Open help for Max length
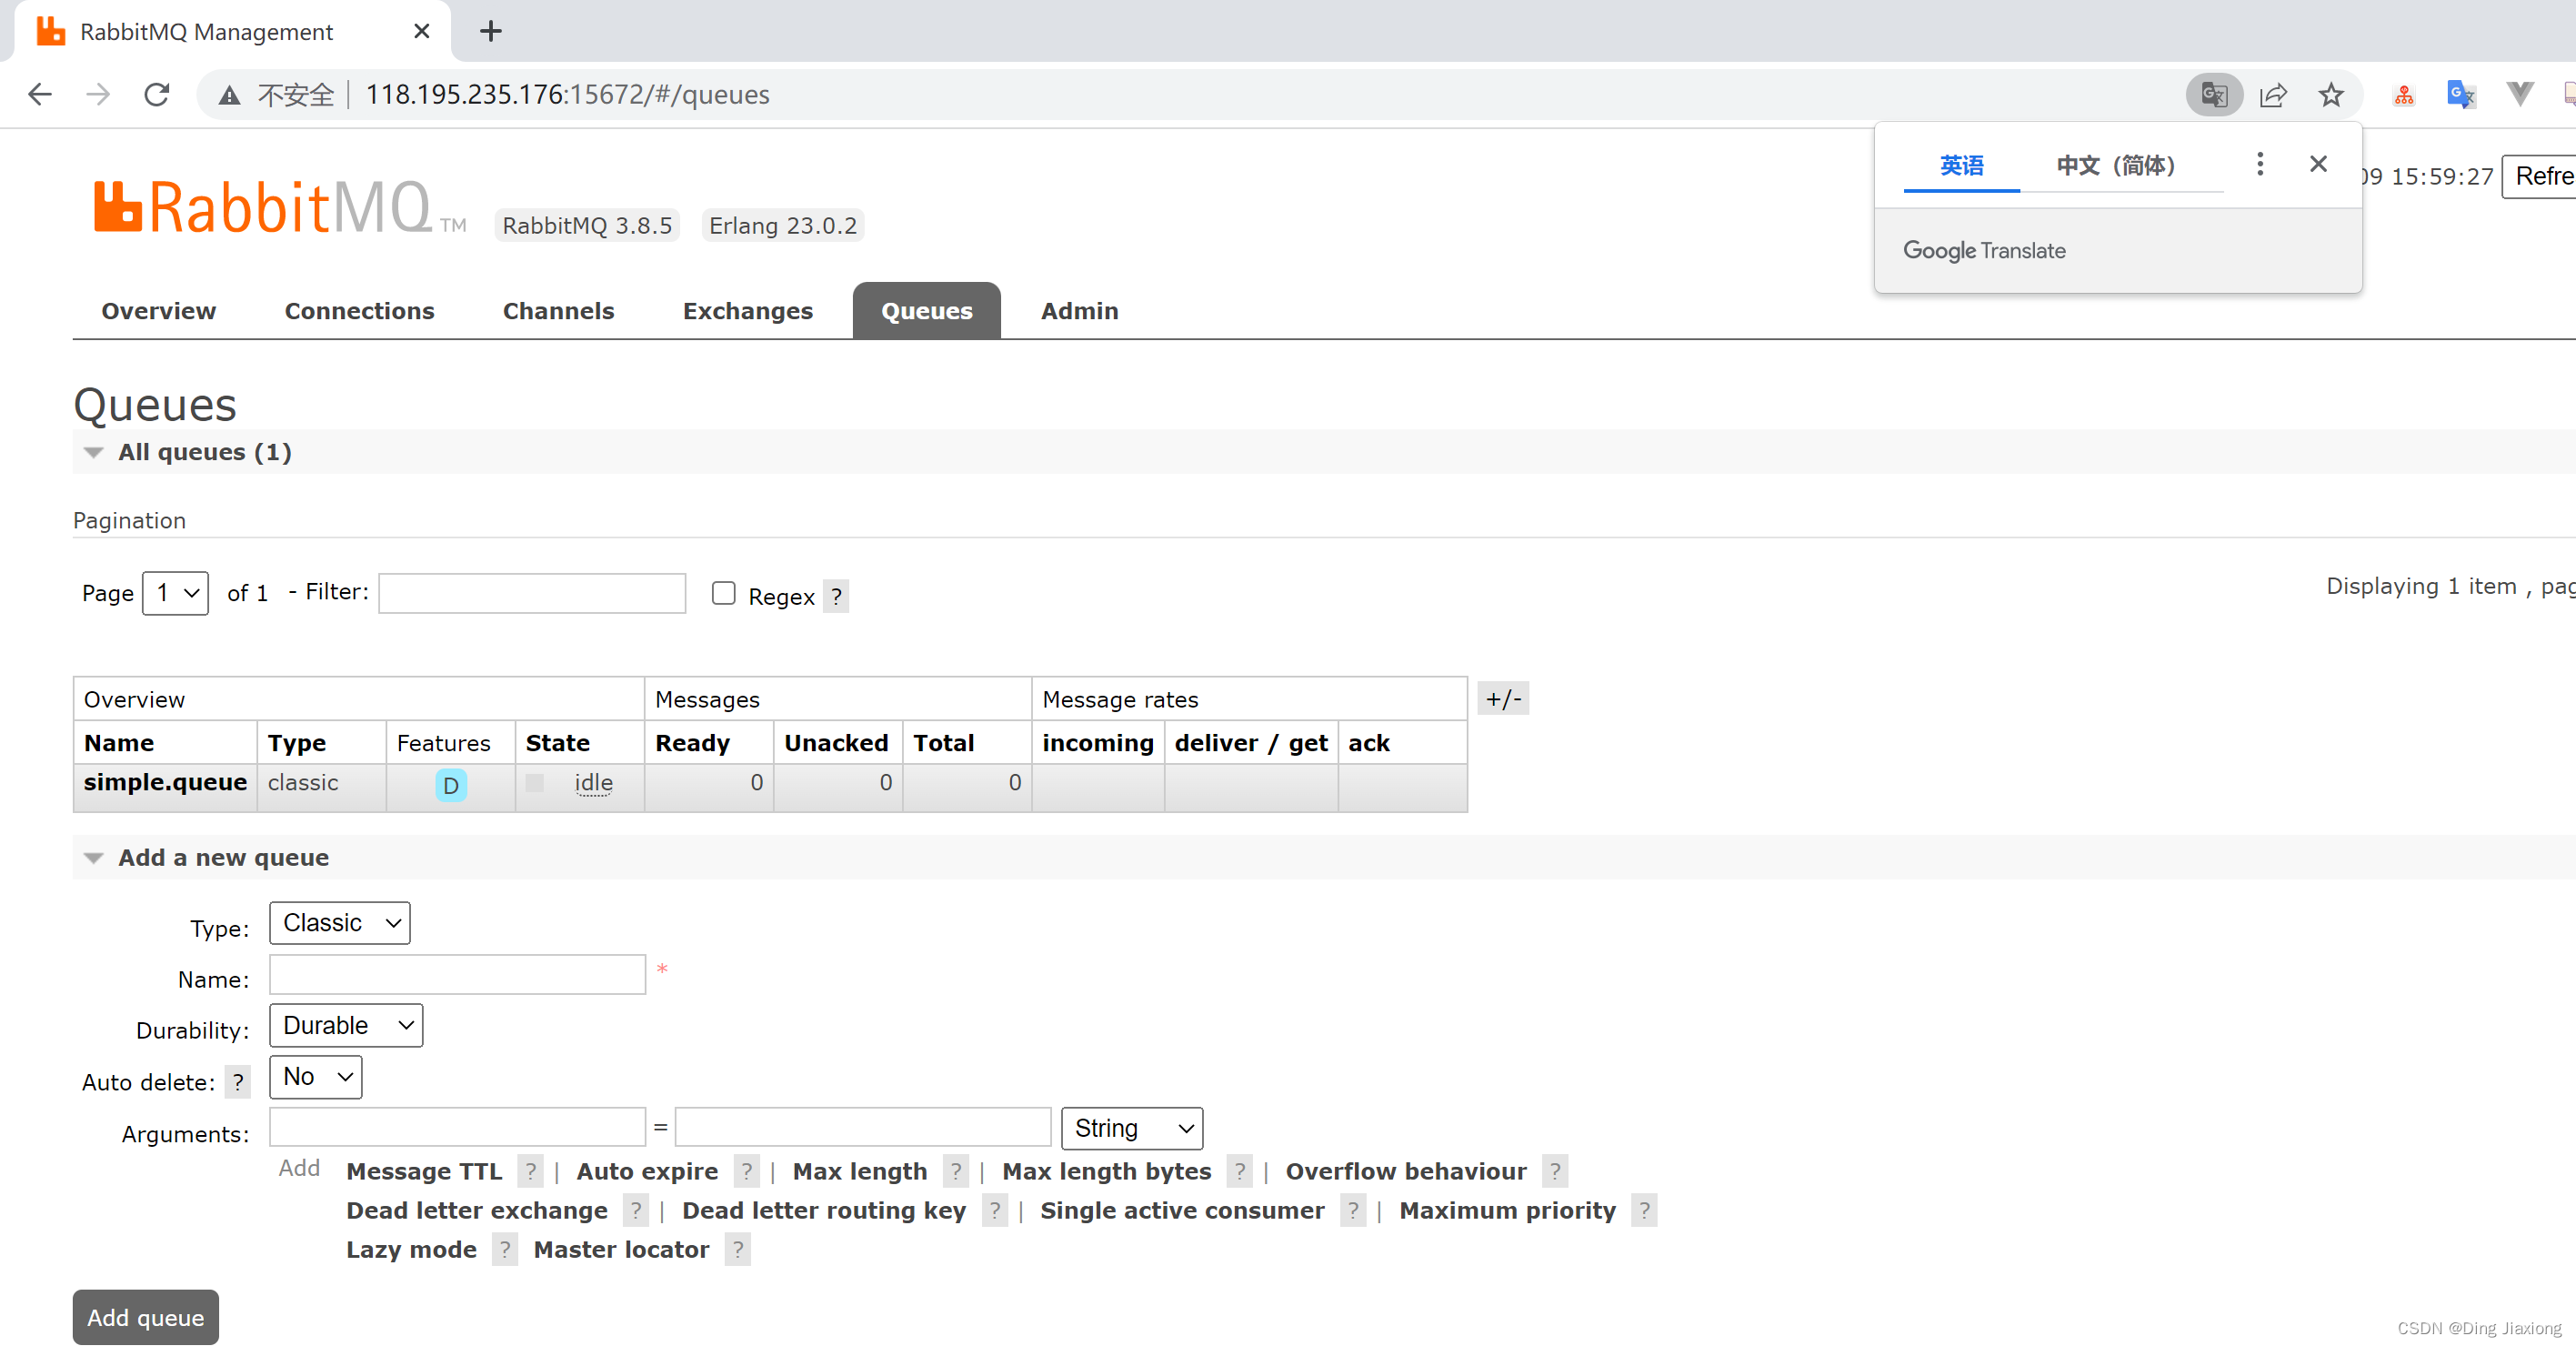 (956, 1171)
